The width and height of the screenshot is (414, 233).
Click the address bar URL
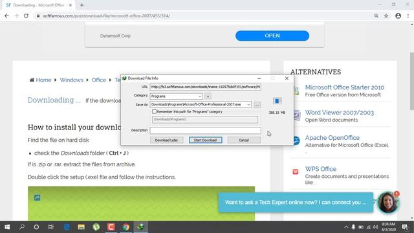point(106,16)
